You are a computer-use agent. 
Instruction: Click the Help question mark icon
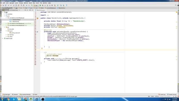point(67,5)
